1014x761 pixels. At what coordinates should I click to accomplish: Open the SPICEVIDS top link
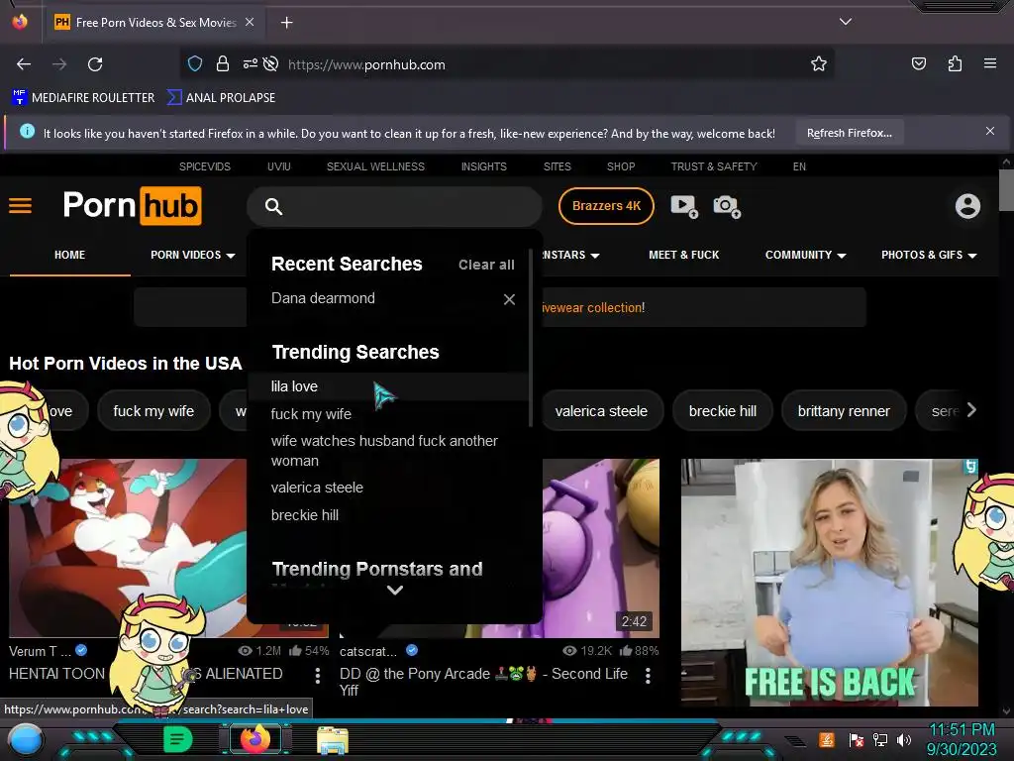point(204,166)
